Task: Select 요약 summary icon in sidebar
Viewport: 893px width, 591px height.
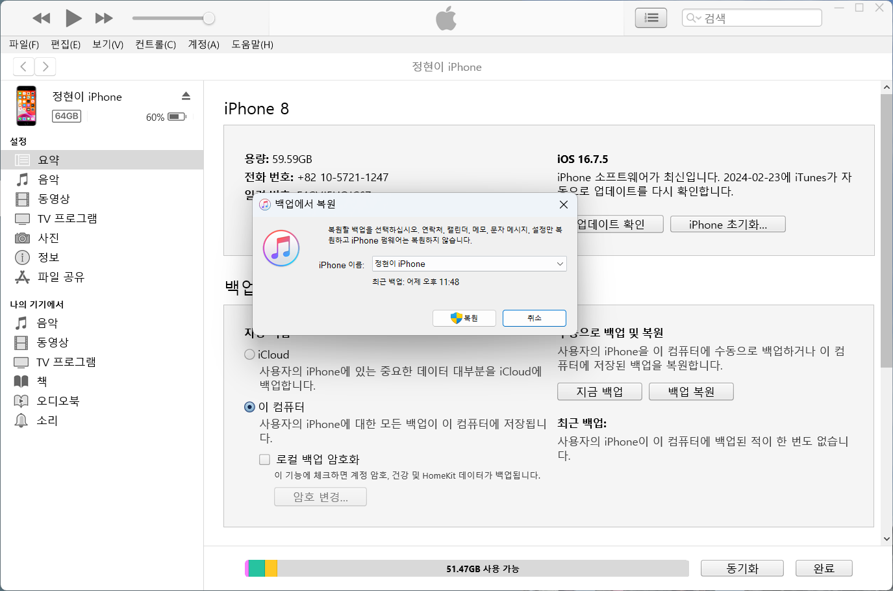Action: (x=23, y=160)
